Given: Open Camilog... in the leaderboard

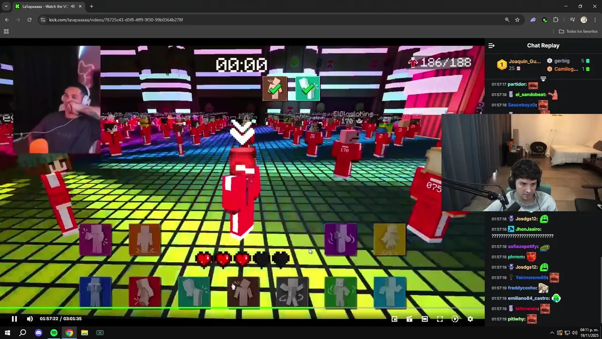Looking at the screenshot, I should (566, 69).
